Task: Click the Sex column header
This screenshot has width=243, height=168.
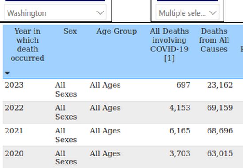Action: [x=70, y=31]
